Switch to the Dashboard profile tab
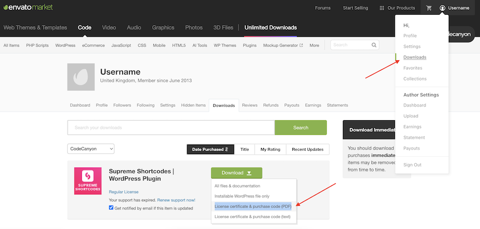 point(80,105)
